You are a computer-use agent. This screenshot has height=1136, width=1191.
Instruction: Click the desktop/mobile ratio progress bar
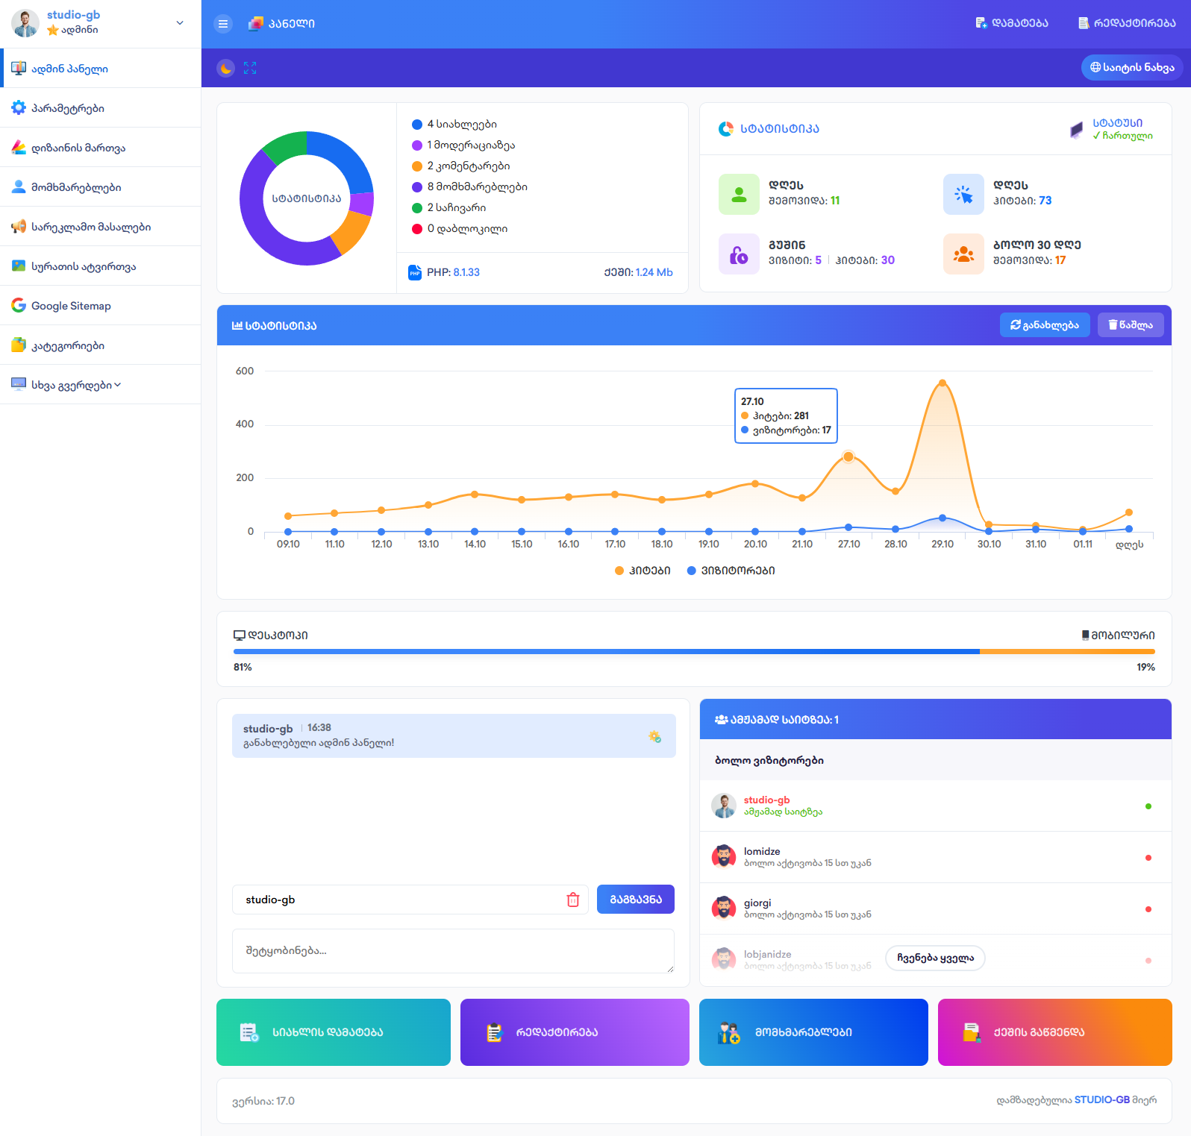tap(693, 652)
